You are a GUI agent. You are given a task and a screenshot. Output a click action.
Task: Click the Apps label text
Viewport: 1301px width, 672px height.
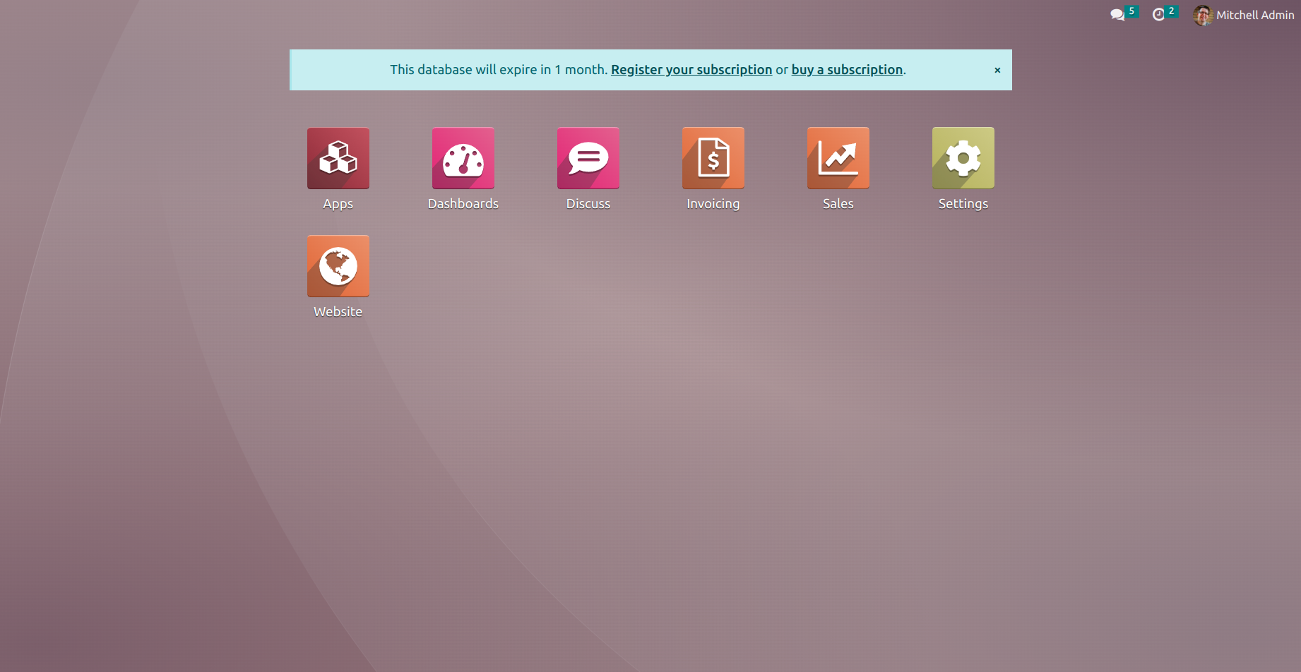click(x=338, y=204)
